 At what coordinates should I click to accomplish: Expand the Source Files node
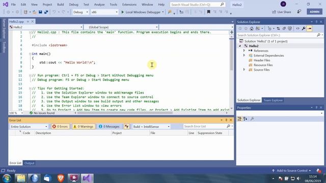pyautogui.click(x=244, y=70)
